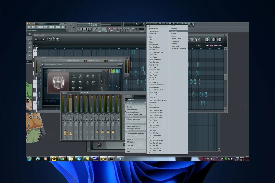Select Edison from the plugin list
The image size is (275, 183).
[158, 39]
